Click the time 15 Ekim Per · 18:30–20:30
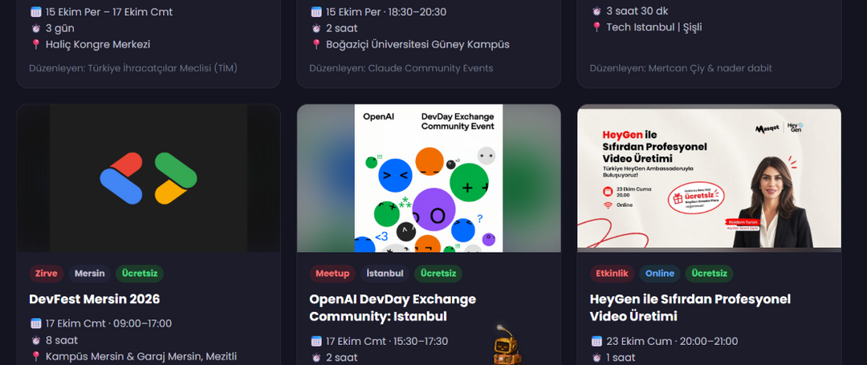The image size is (867, 365). [386, 12]
